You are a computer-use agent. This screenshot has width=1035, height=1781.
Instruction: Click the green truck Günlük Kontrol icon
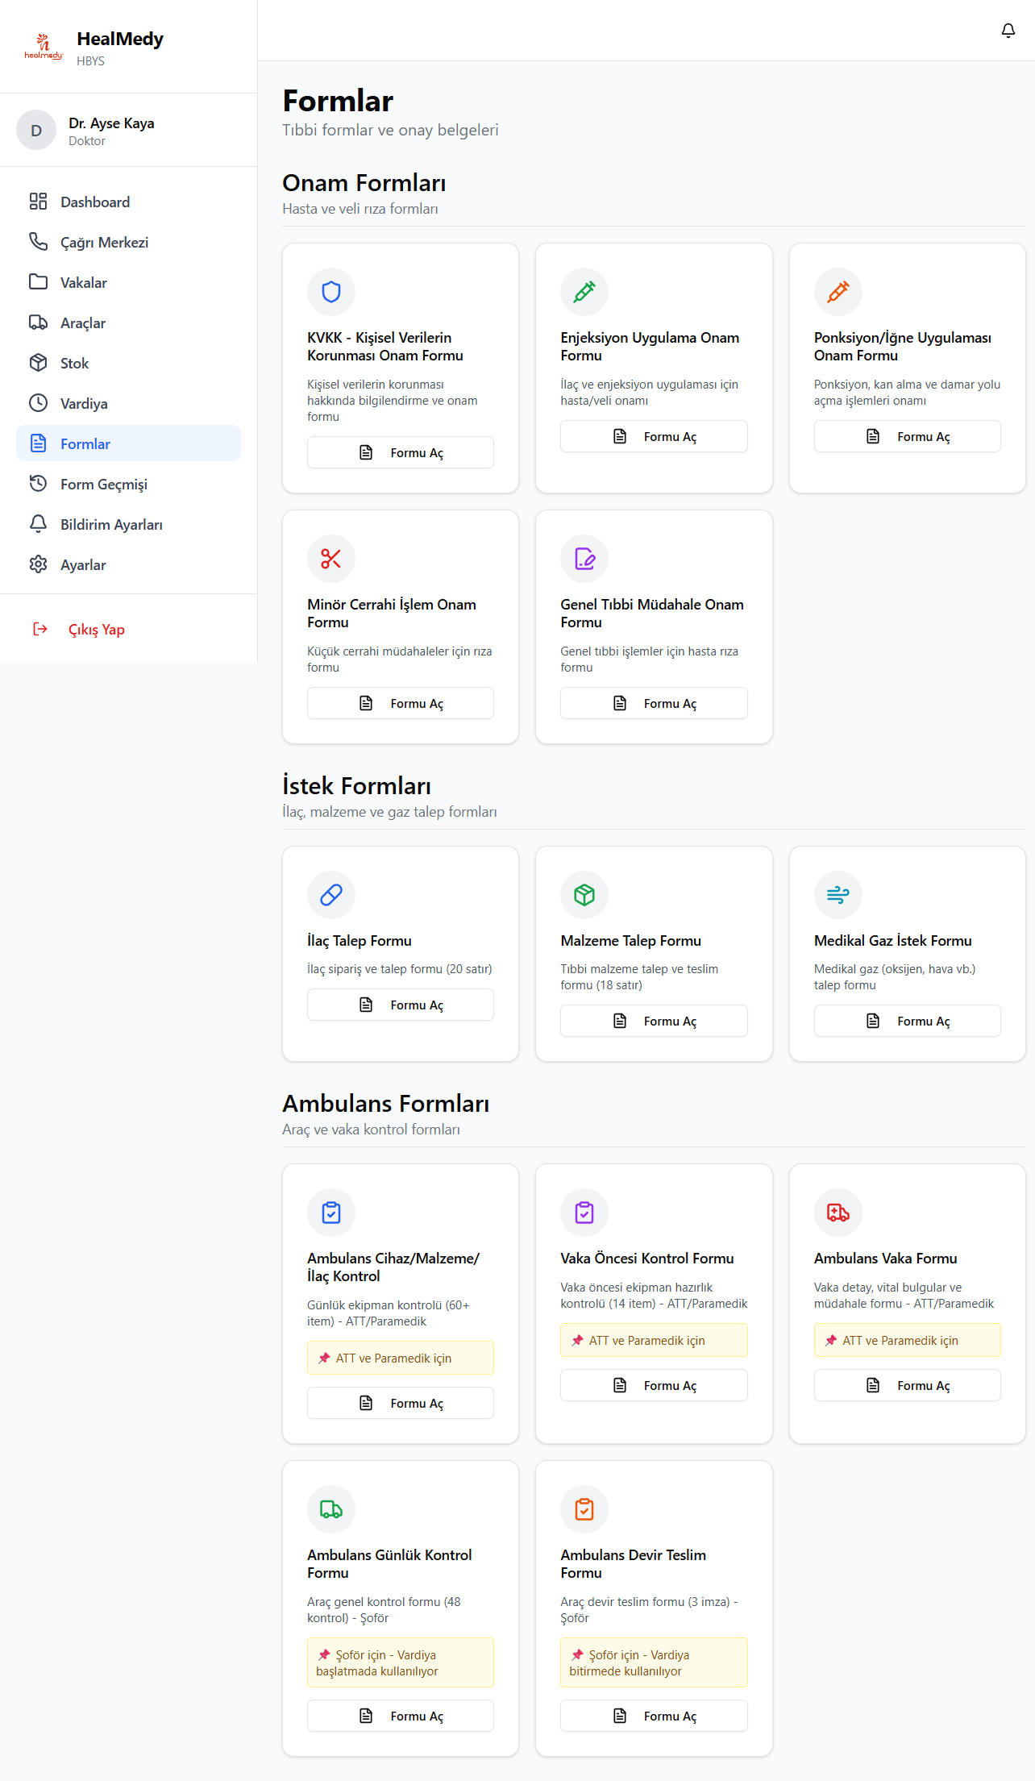pos(331,1509)
